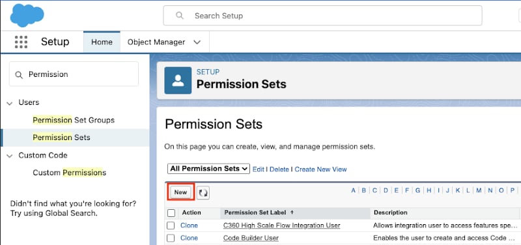The height and width of the screenshot is (245, 521).
Task: Click the Edit view link
Action: [258, 169]
